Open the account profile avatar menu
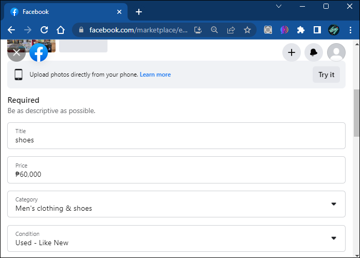360x258 pixels. coord(336,52)
